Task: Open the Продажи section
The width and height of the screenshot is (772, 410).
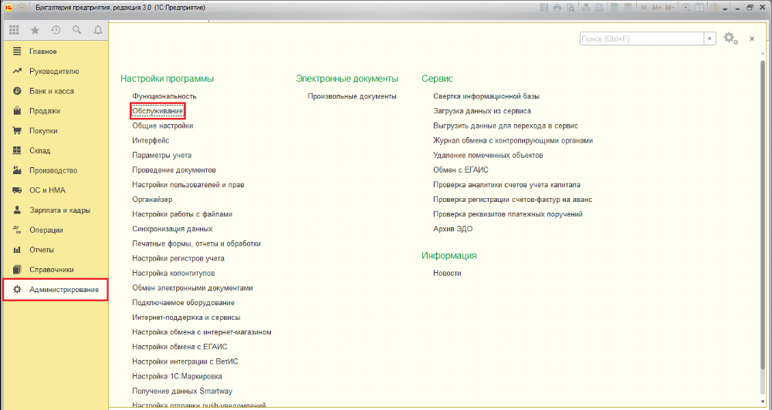Action: pos(55,111)
